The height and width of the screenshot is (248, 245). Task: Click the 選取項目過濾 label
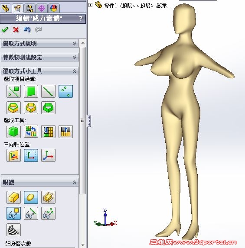(x=20, y=79)
